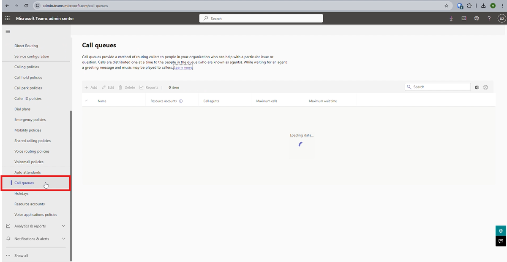This screenshot has height=262, width=507.
Task: Select Dial plans in sidebar
Action: pos(22,109)
